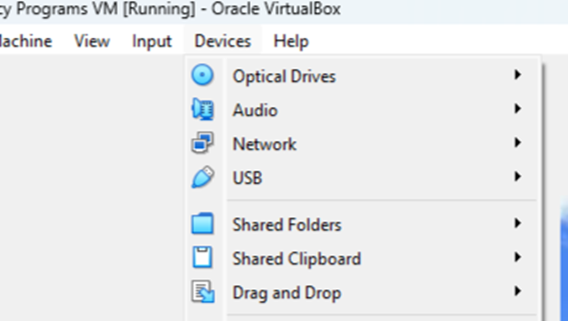Click the Audio speaker icon

202,110
